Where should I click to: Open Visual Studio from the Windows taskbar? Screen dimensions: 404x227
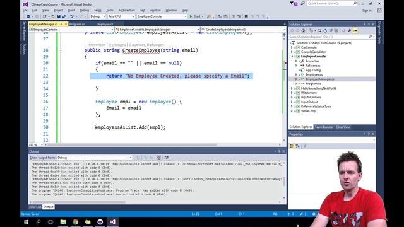[x=112, y=222]
